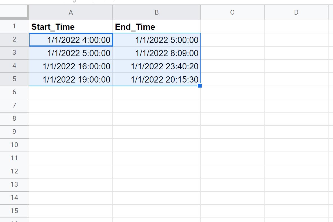The height and width of the screenshot is (222, 333).
Task: Select cell with 1/1/2022 20:15:30
Action: tap(157, 79)
